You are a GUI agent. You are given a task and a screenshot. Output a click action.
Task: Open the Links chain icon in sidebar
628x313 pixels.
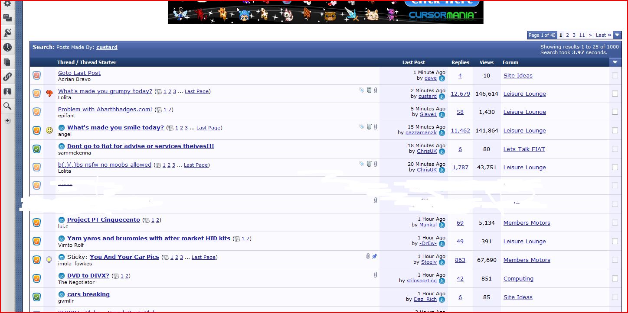click(x=7, y=77)
